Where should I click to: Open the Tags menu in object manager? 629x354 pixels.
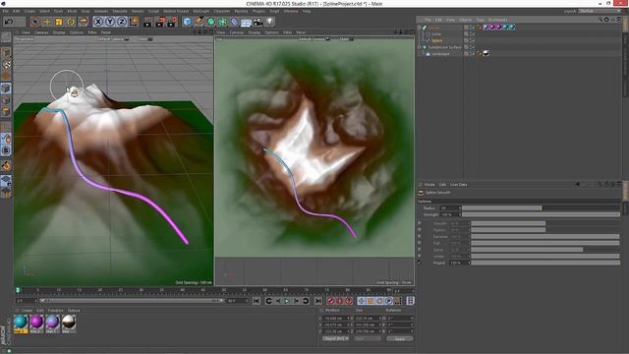(x=480, y=20)
